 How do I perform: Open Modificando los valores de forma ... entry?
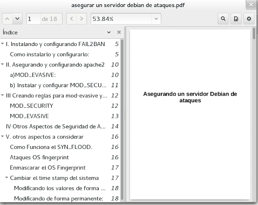click(60, 188)
